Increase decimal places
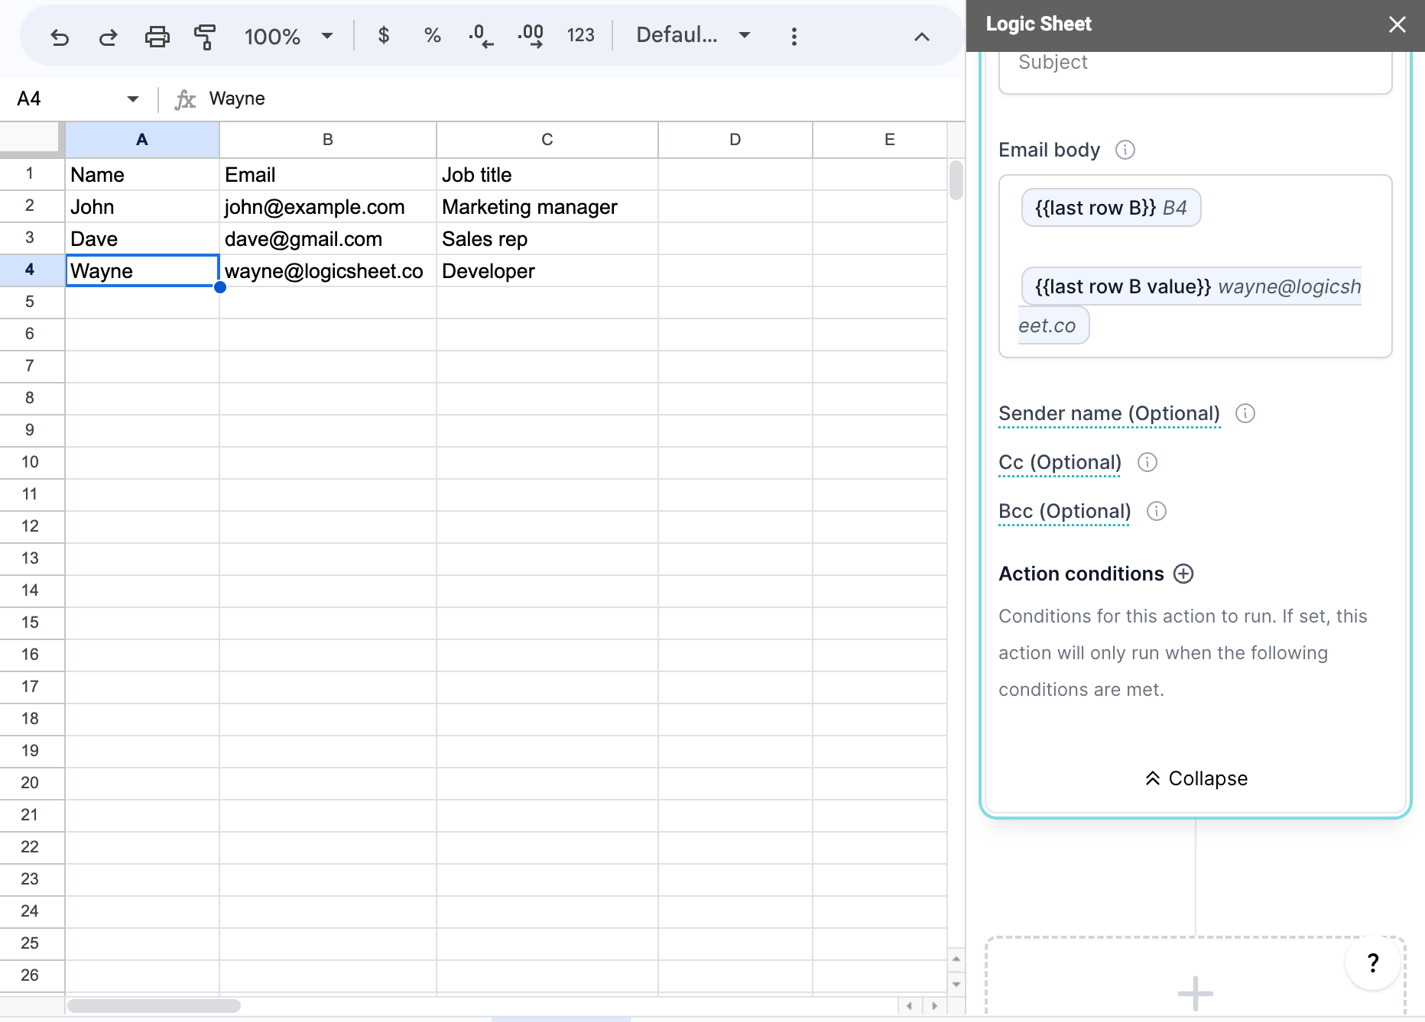Screen dimensions: 1425x1022 point(530,35)
